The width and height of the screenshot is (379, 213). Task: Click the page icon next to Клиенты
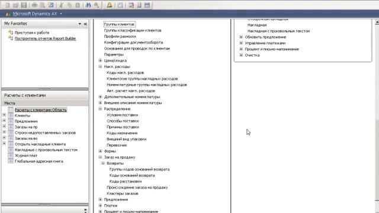coord(11,115)
